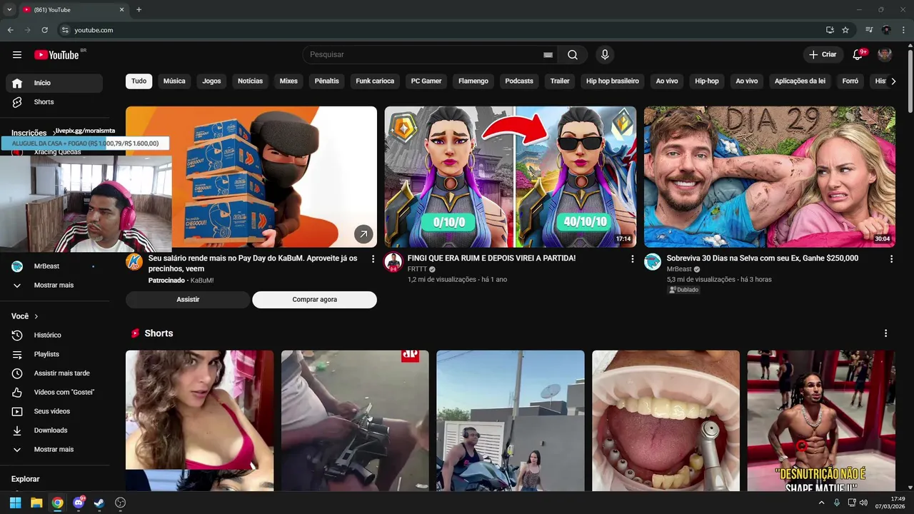Start voice search with the microphone
Viewport: 914px width, 514px height.
pyautogui.click(x=605, y=55)
